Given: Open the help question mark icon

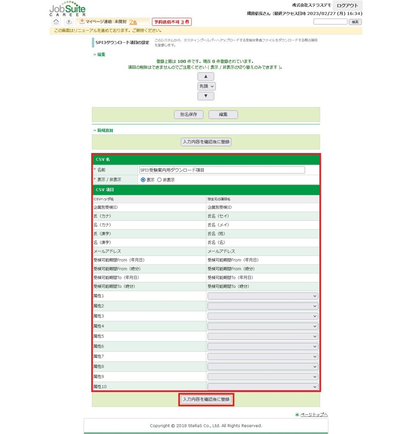Looking at the screenshot, I should [x=69, y=22].
